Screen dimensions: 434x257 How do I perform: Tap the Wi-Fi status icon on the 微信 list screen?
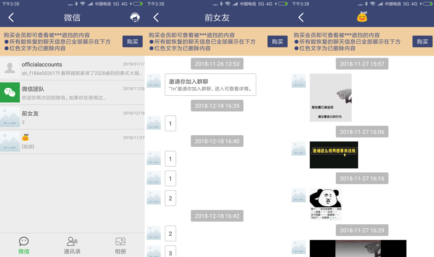pyautogui.click(x=82, y=4)
